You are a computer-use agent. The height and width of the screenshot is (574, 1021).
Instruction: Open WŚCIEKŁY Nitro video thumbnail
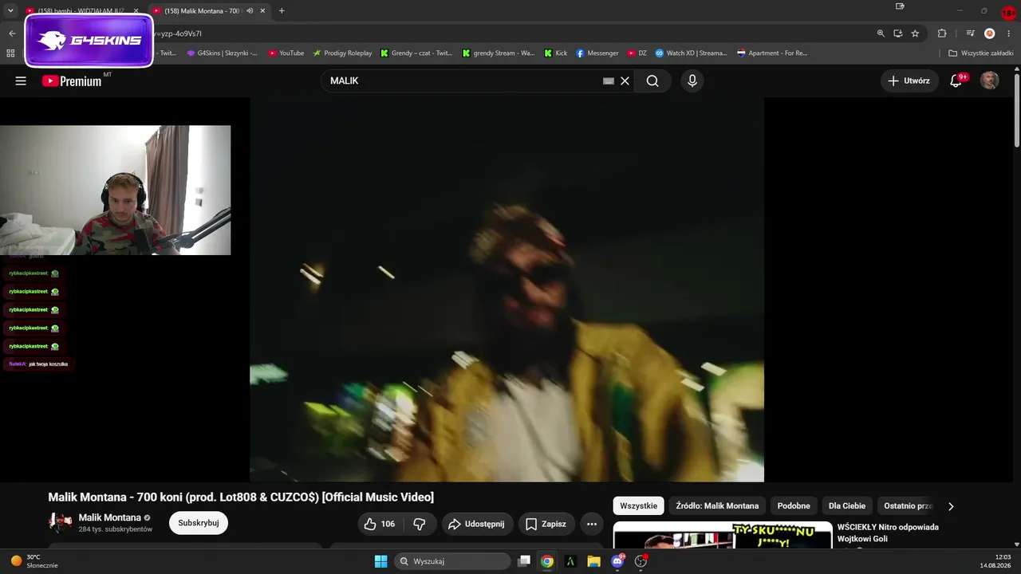[723, 536]
